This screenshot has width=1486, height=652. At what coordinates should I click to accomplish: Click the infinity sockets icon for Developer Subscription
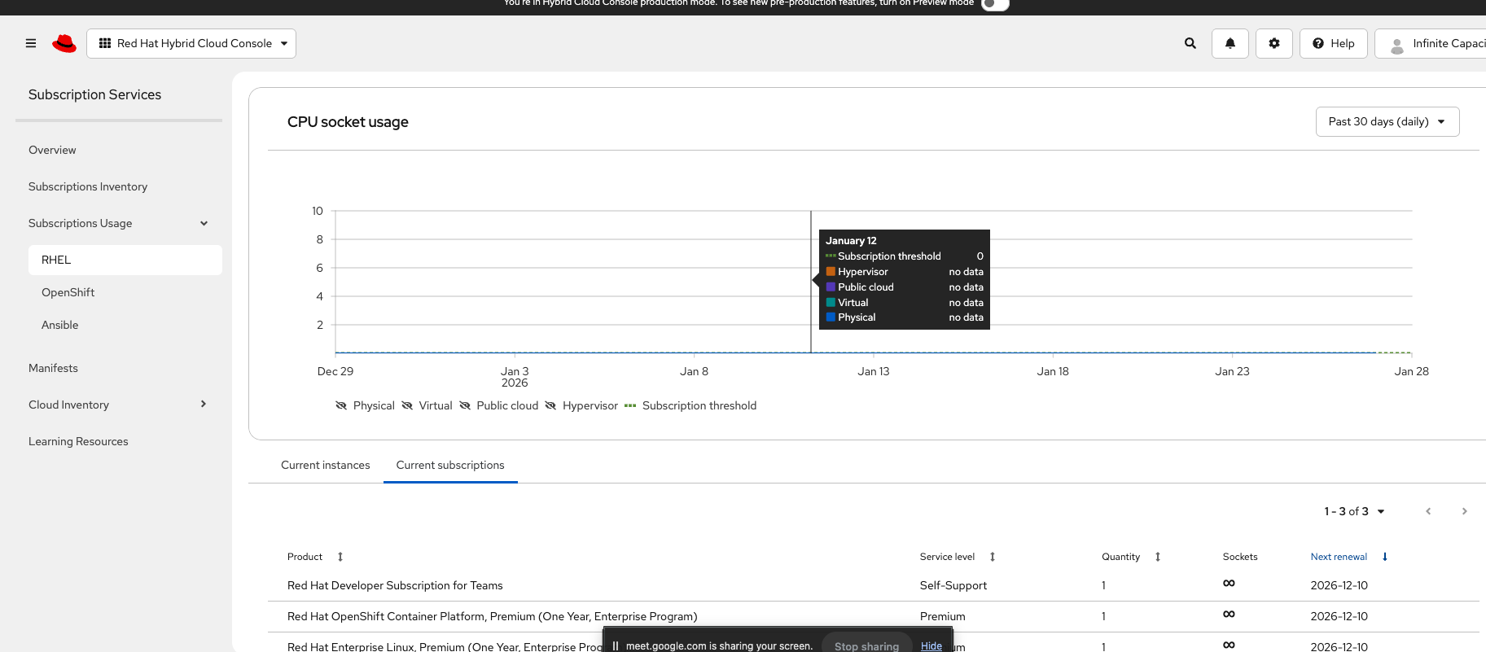coord(1229,583)
